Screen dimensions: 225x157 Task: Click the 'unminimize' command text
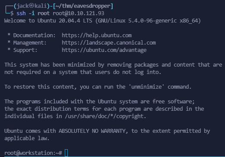point(146,87)
